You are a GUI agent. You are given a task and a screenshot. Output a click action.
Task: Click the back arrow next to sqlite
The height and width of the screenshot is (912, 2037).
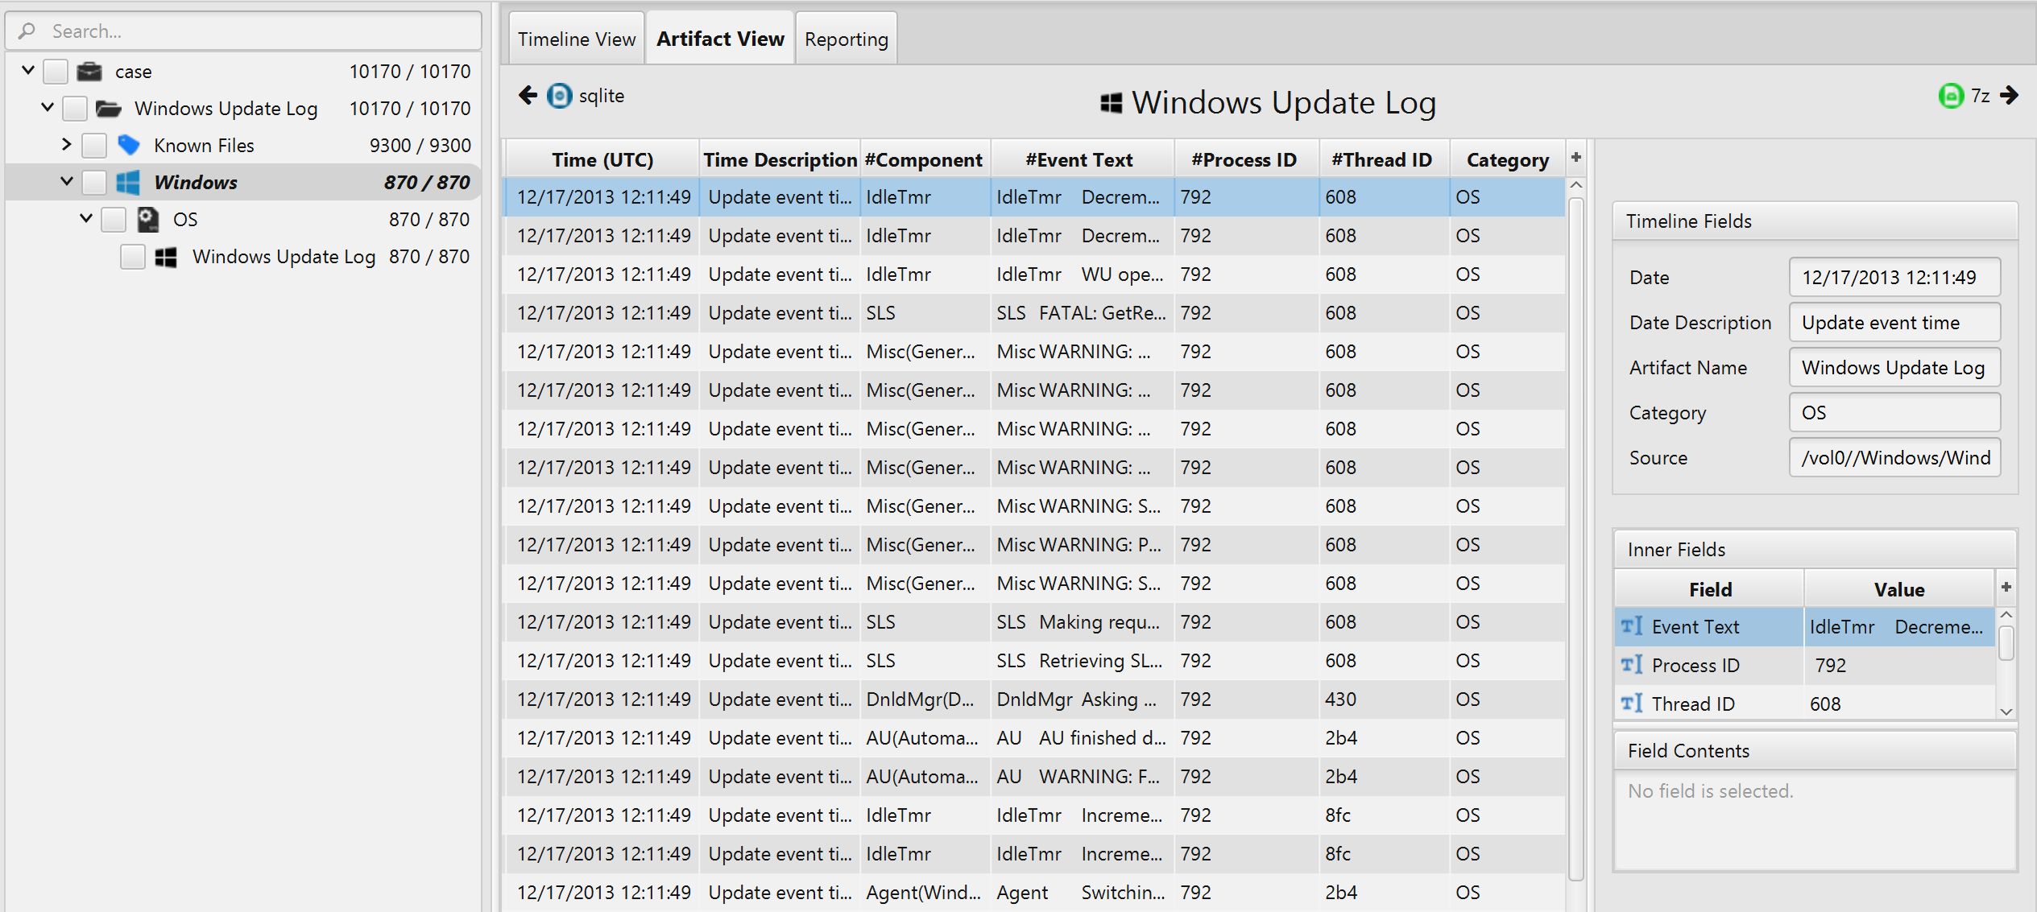point(528,96)
